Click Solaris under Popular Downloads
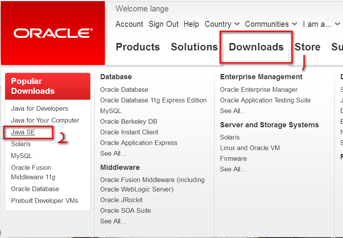The image size is (343, 238). pos(21,144)
